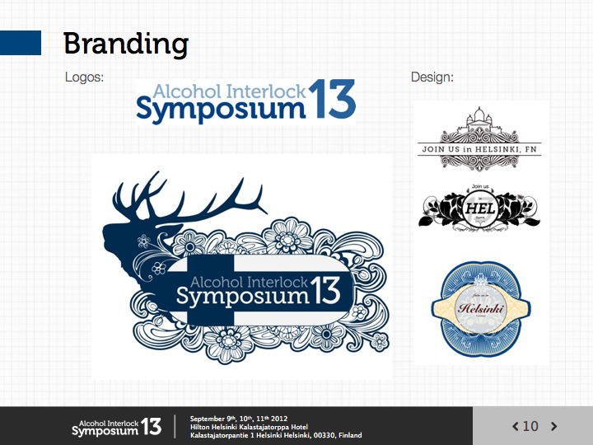This screenshot has height=445, width=593.
Task: Click the footer Symposium 13 logo
Action: pyautogui.click(x=116, y=427)
